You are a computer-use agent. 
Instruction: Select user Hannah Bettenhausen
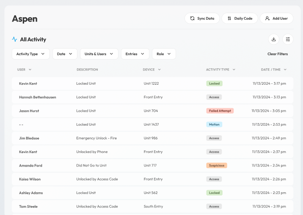point(38,97)
